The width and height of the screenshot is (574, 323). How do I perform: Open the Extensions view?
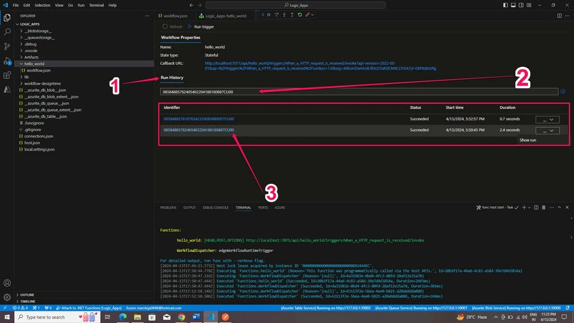pos(7,76)
